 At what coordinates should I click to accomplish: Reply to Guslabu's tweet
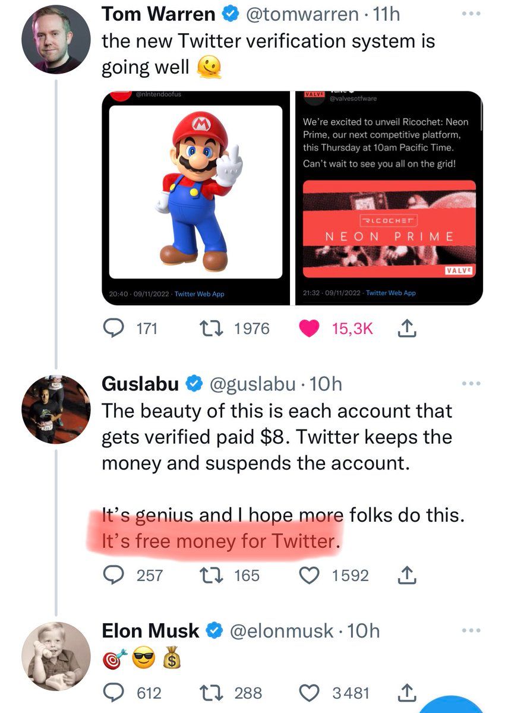pyautogui.click(x=114, y=575)
